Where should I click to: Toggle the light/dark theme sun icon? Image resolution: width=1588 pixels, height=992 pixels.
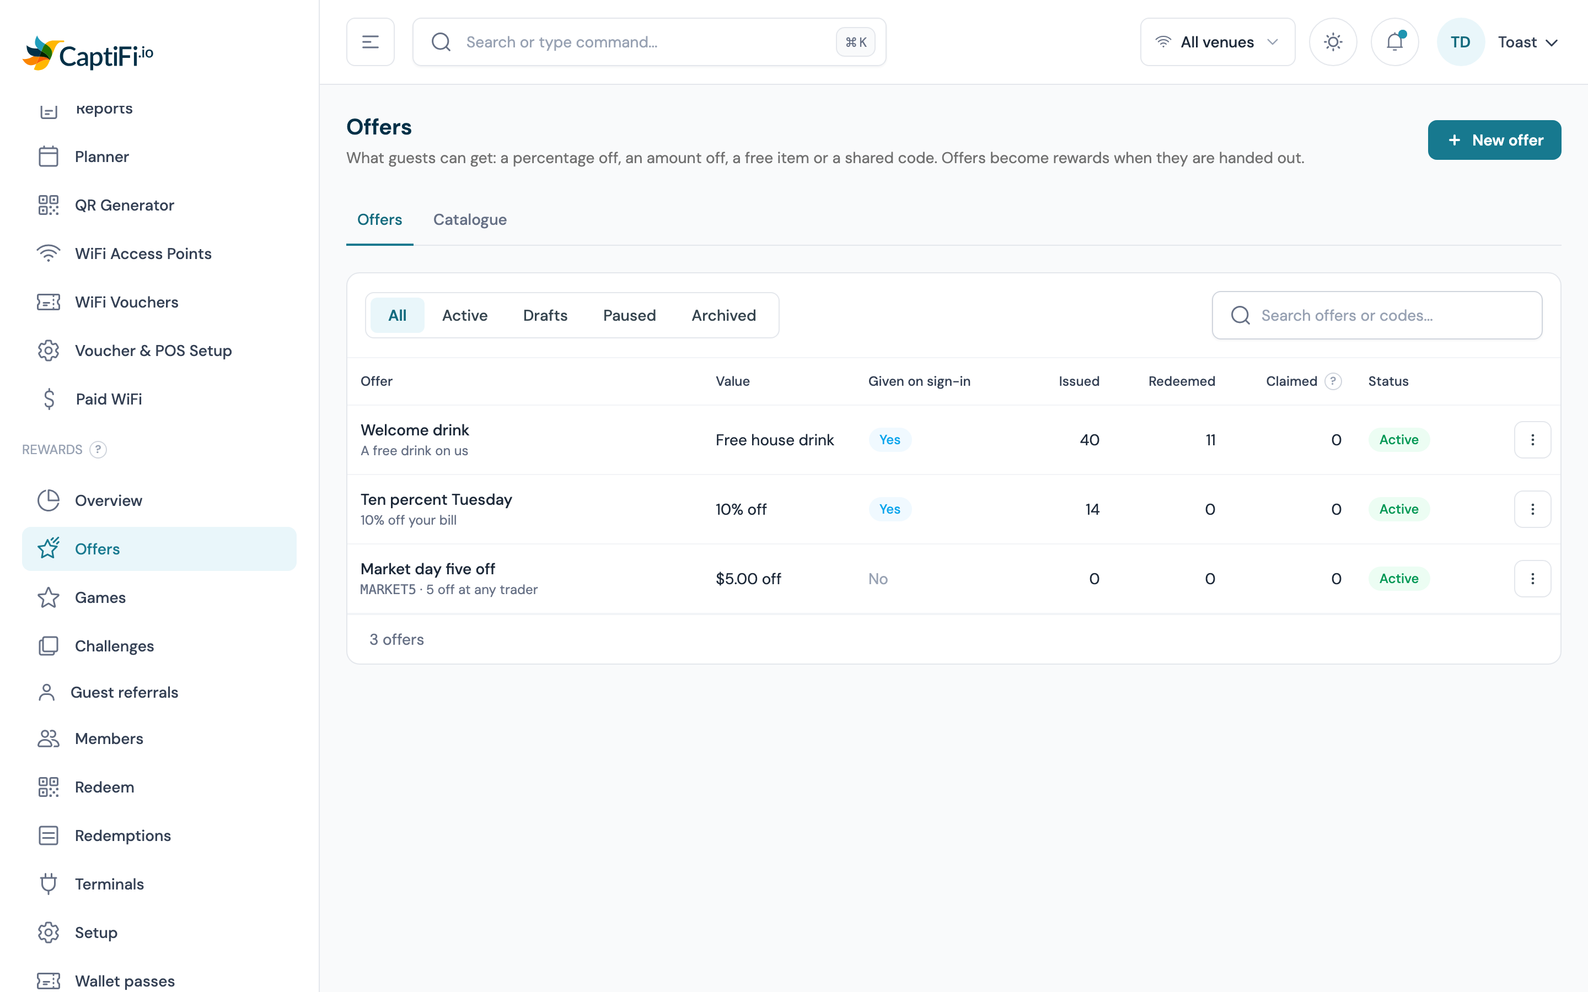pyautogui.click(x=1333, y=42)
